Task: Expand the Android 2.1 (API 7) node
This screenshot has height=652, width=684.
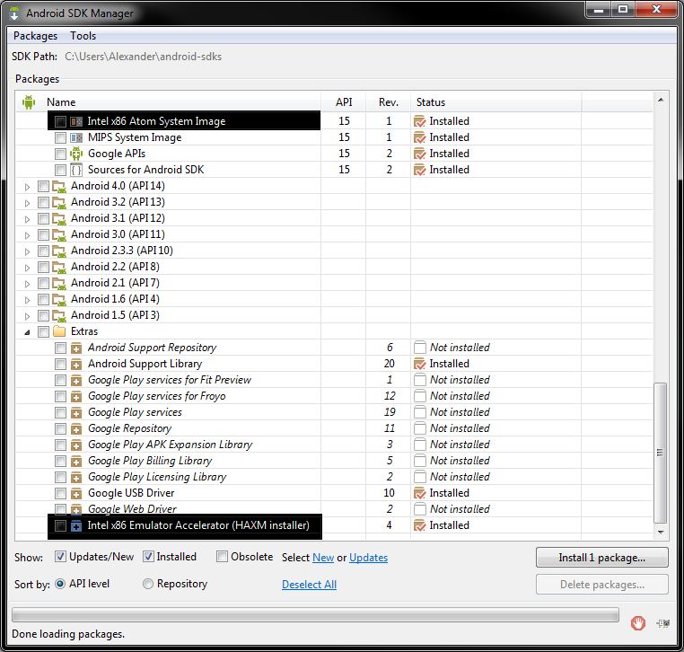Action: 27,284
